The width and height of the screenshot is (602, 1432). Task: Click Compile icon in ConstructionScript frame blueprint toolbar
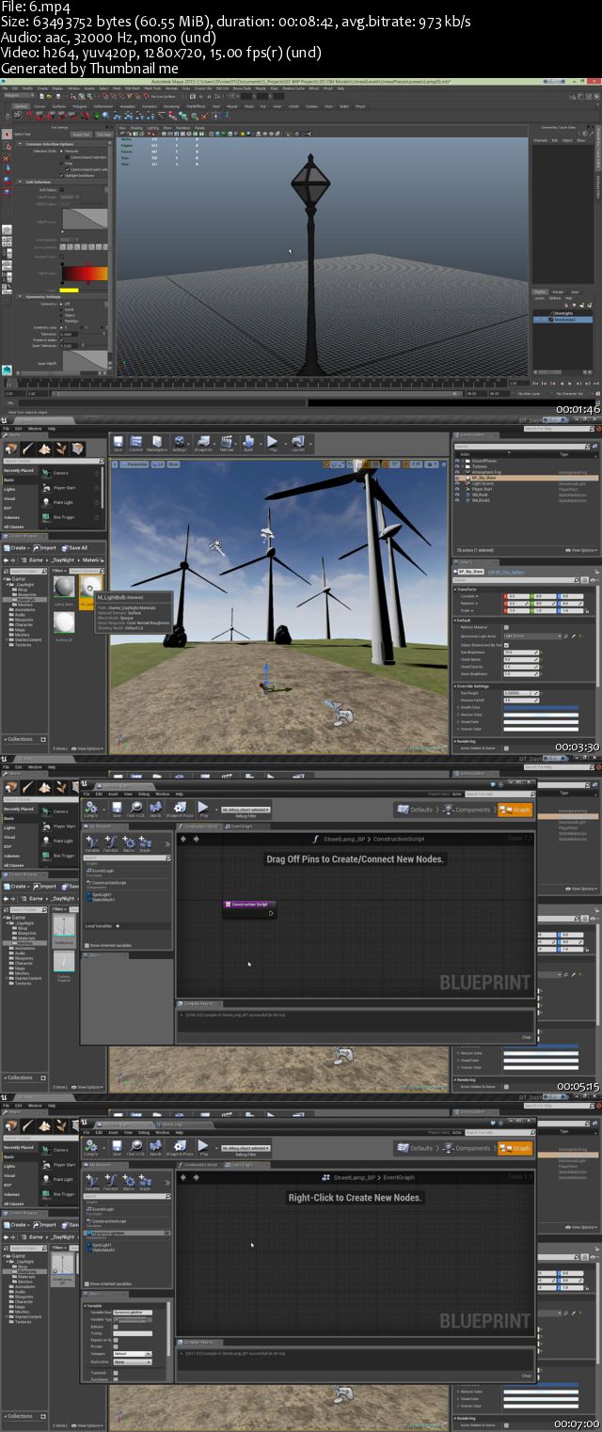click(90, 810)
